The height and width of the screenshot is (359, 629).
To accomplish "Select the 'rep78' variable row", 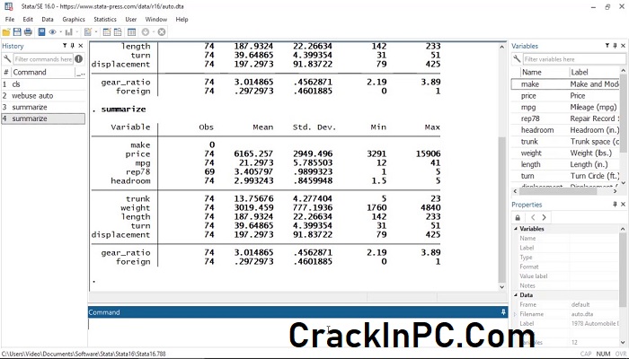I will [565, 118].
